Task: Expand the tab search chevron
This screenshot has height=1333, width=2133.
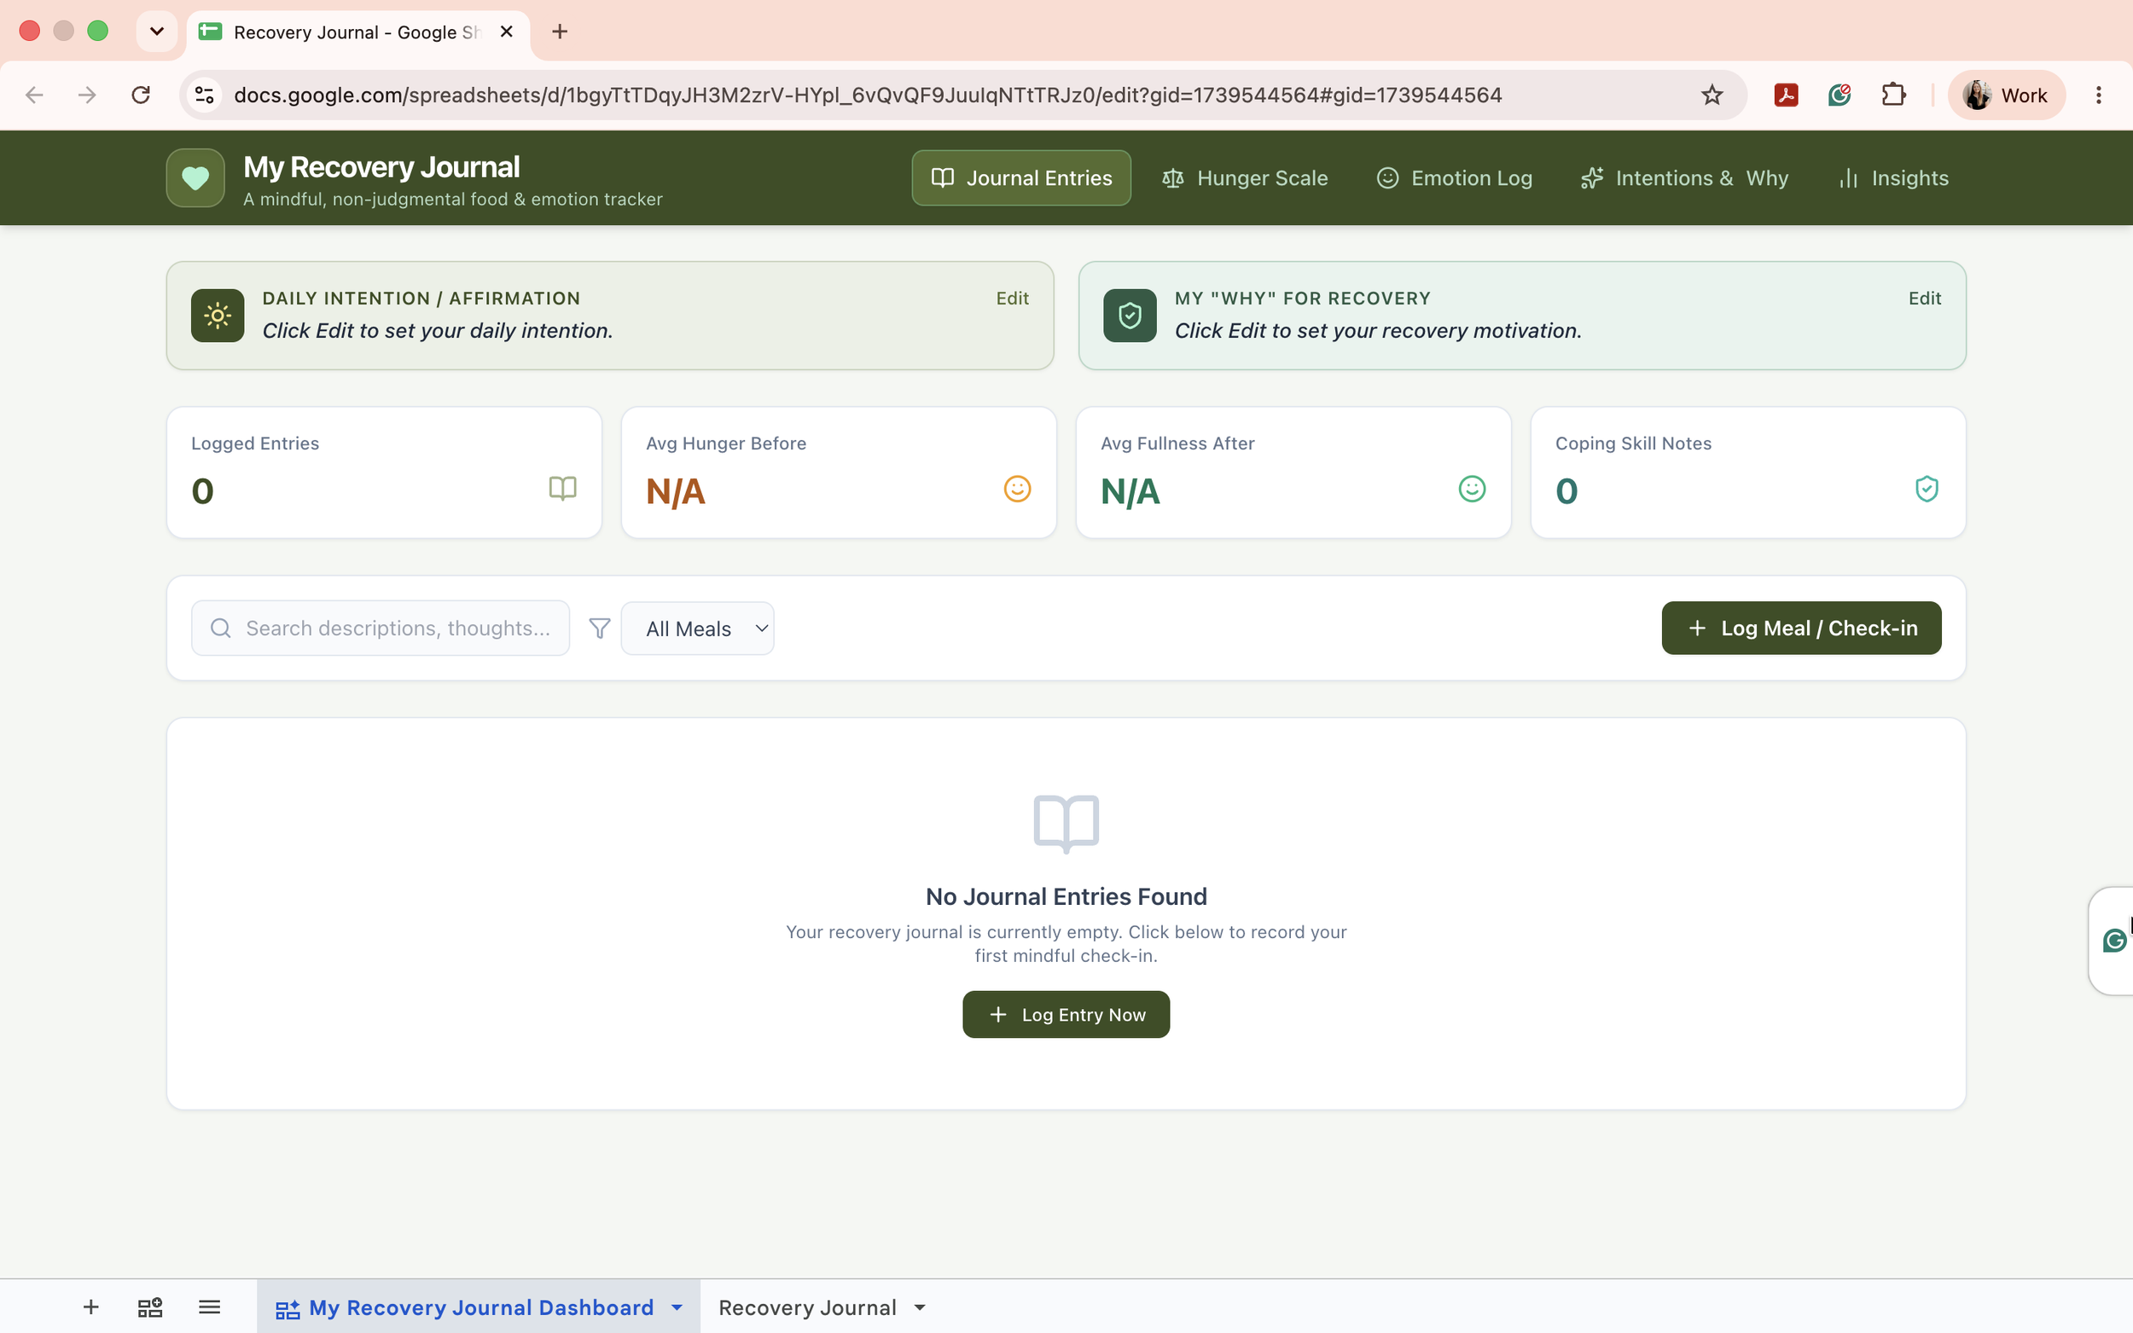Action: tap(157, 32)
